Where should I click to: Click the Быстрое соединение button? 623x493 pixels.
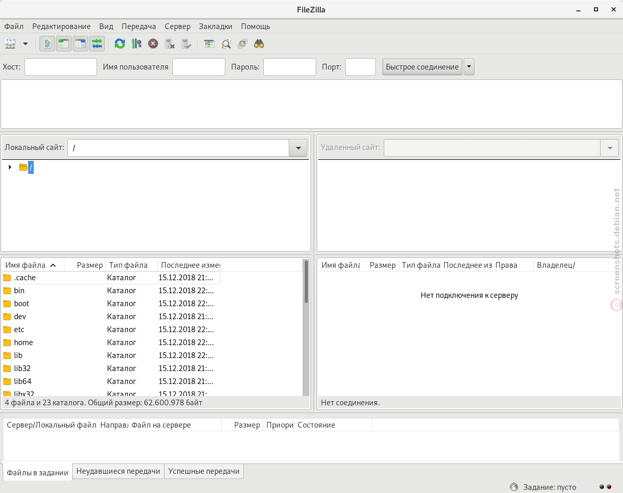[x=422, y=67]
